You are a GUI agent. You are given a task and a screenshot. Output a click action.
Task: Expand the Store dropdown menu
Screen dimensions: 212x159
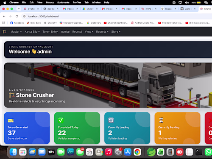pyautogui.click(x=116, y=32)
